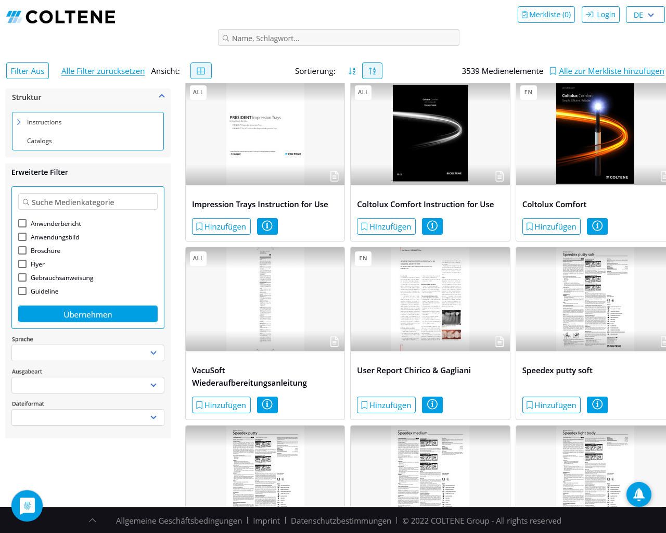Image resolution: width=666 pixels, height=533 pixels.
Task: Open the DE language dropdown
Action: 645,15
